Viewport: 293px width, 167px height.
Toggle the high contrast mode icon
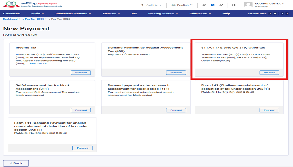(x=234, y=5)
